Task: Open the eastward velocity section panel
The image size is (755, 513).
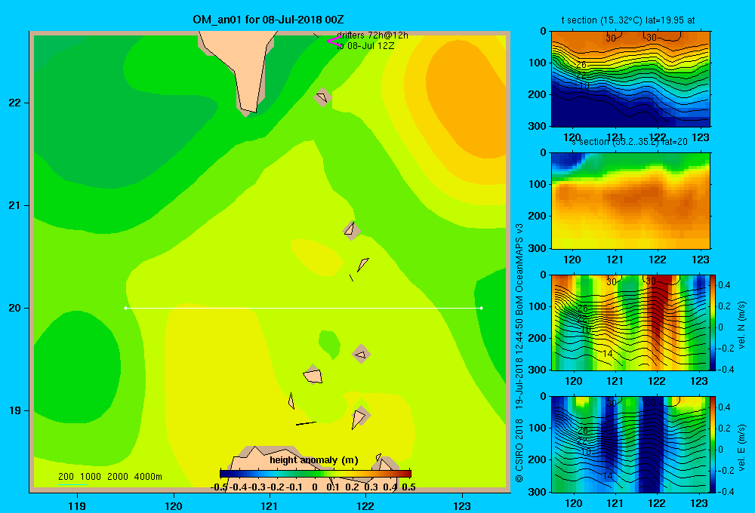Action: (x=630, y=444)
